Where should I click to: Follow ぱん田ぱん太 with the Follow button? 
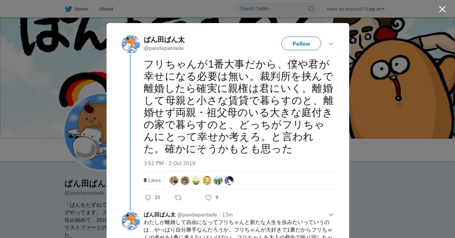[301, 43]
